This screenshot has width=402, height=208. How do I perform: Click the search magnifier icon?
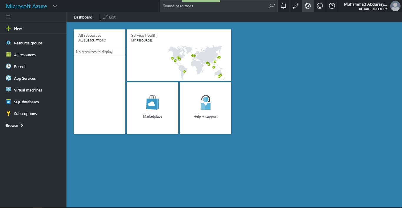(272, 6)
